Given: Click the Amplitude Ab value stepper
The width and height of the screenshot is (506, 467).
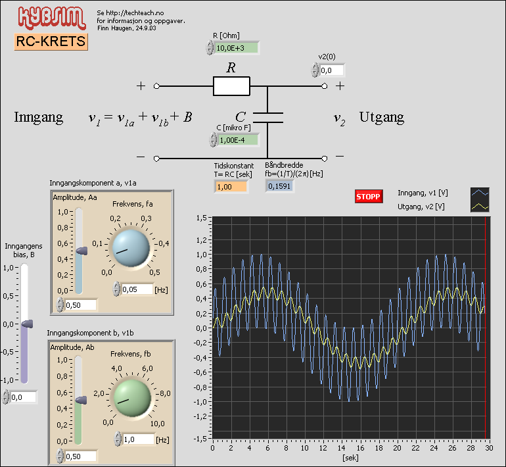Looking at the screenshot, I should tap(60, 456).
